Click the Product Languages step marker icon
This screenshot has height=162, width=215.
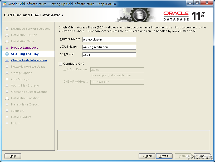coord(7,48)
